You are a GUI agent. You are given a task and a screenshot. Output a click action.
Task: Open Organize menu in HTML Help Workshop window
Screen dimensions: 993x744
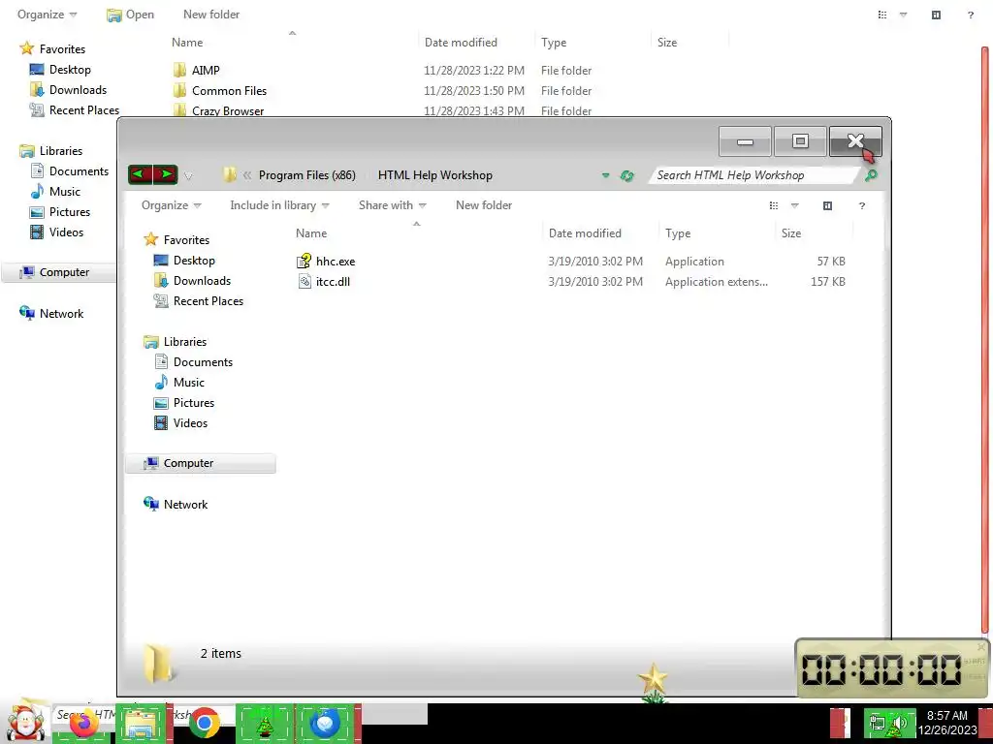(171, 205)
